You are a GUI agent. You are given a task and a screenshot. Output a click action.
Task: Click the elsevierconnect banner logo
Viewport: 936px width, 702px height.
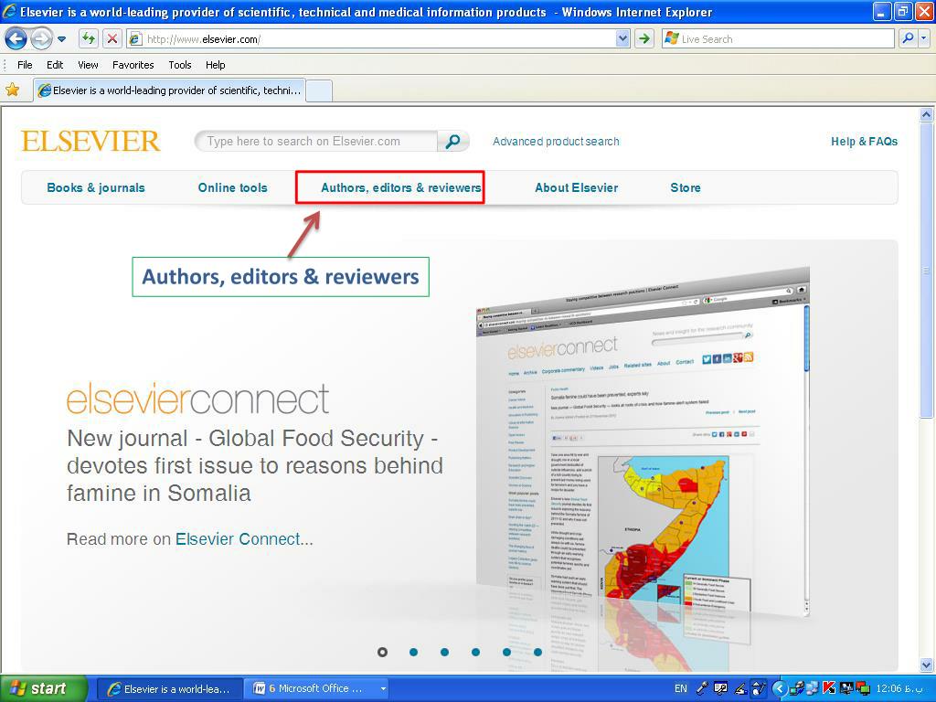pyautogui.click(x=197, y=399)
